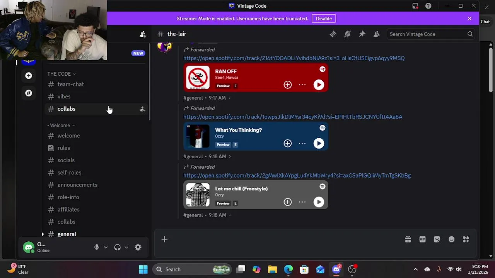Click Spotify logo on Let me chill embed
The width and height of the screenshot is (495, 278).
[323, 186]
